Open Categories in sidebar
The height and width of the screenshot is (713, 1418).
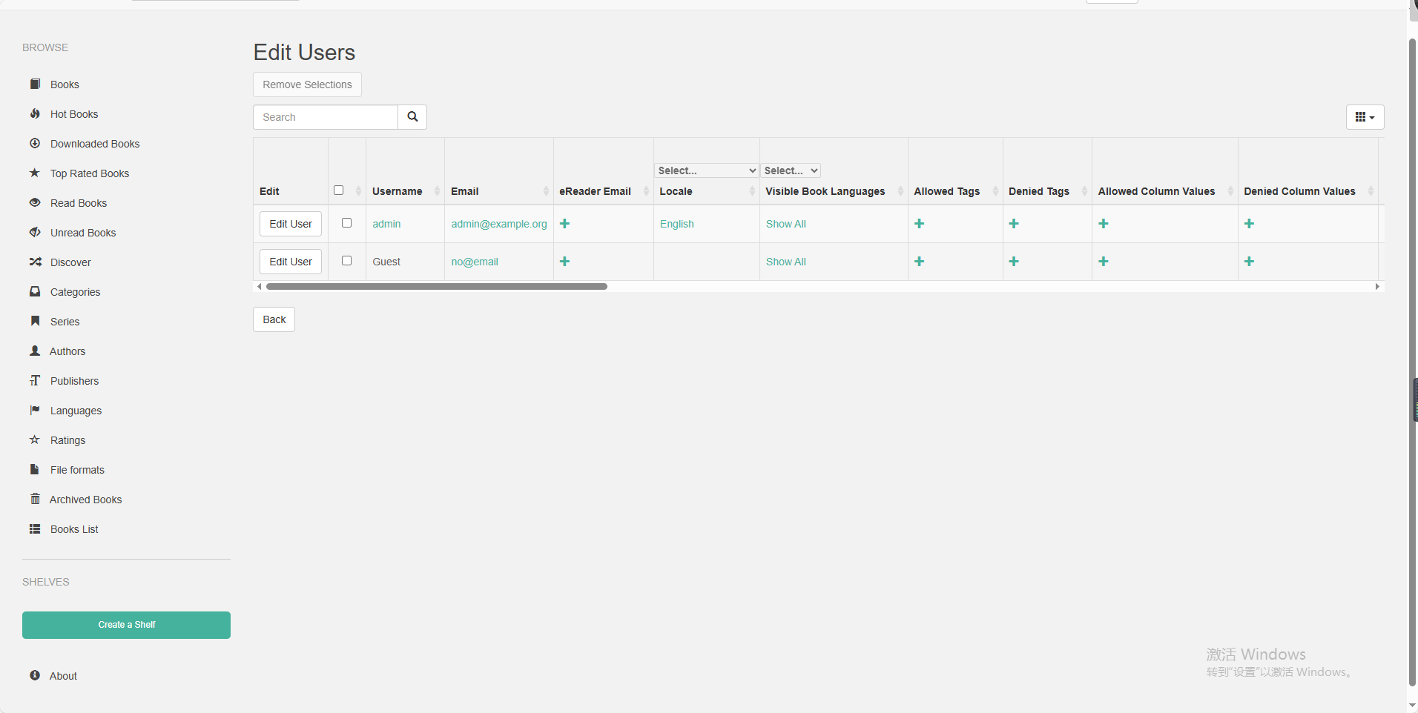pos(75,292)
